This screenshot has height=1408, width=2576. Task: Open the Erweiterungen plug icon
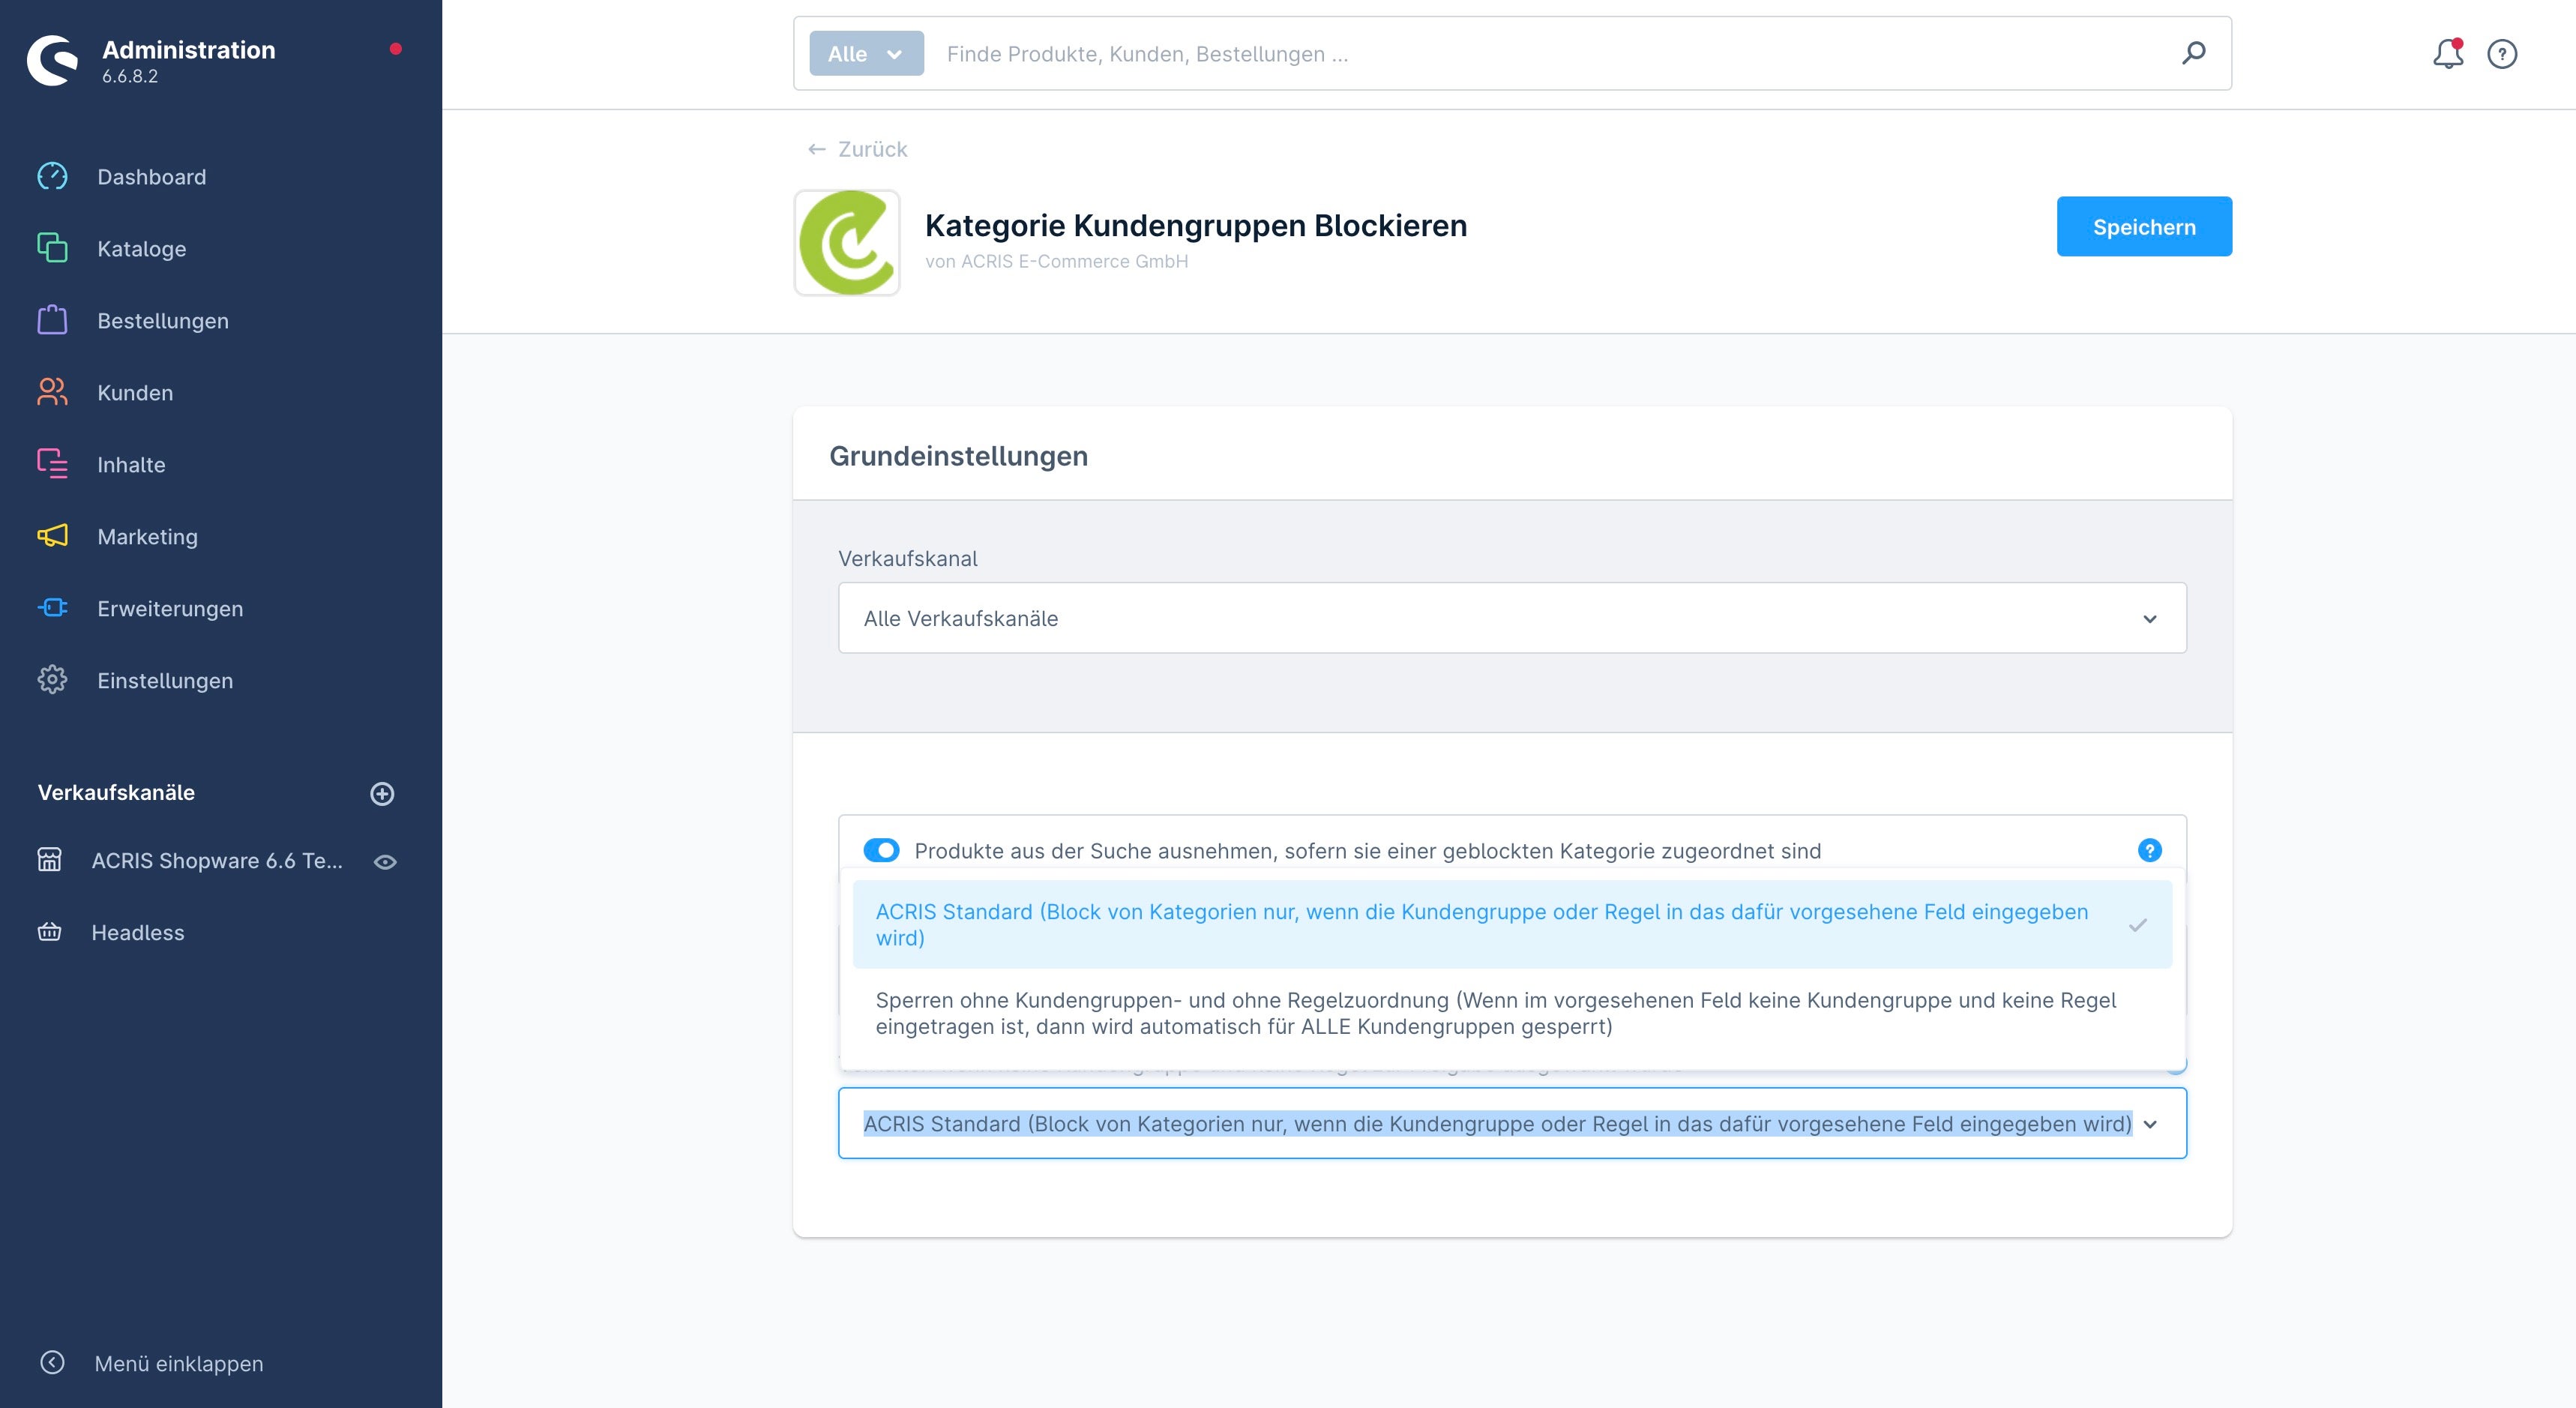pyautogui.click(x=52, y=608)
